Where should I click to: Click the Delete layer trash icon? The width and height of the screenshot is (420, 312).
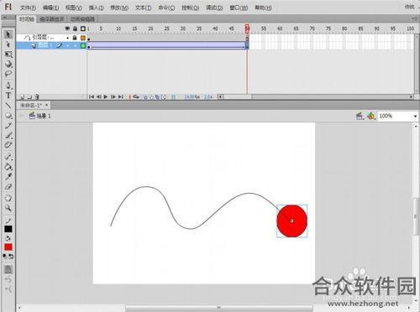(37, 97)
